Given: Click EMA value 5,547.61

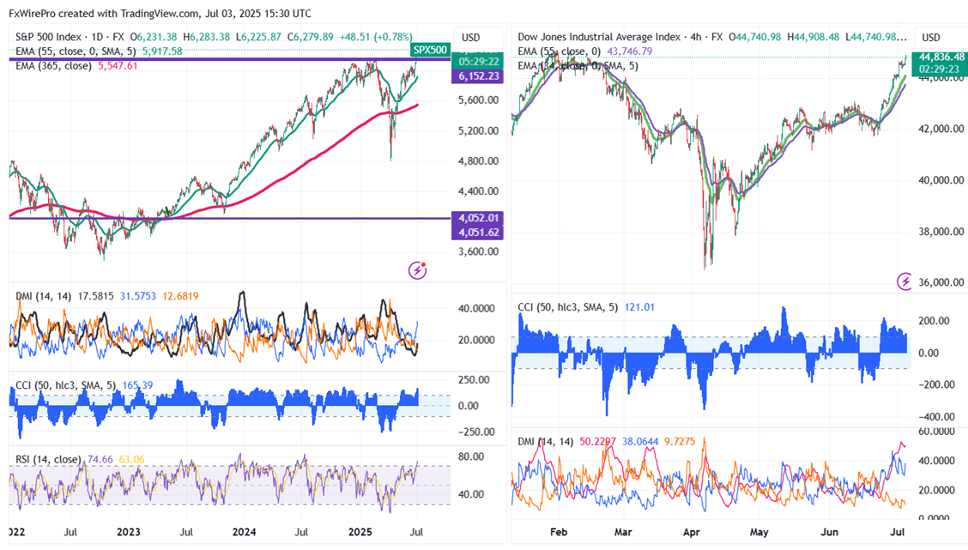Looking at the screenshot, I should point(118,65).
